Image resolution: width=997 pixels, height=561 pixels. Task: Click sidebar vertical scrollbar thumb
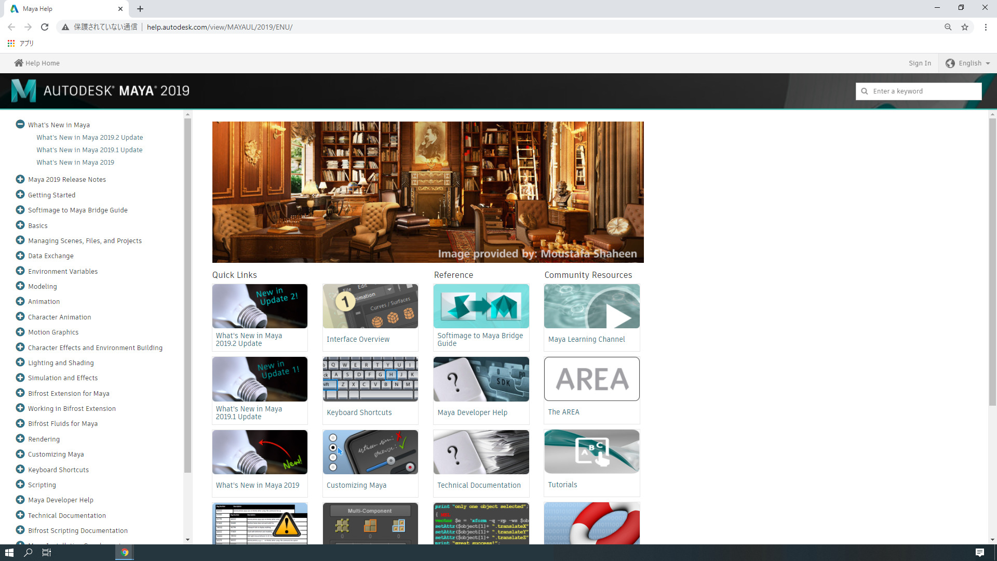187,296
